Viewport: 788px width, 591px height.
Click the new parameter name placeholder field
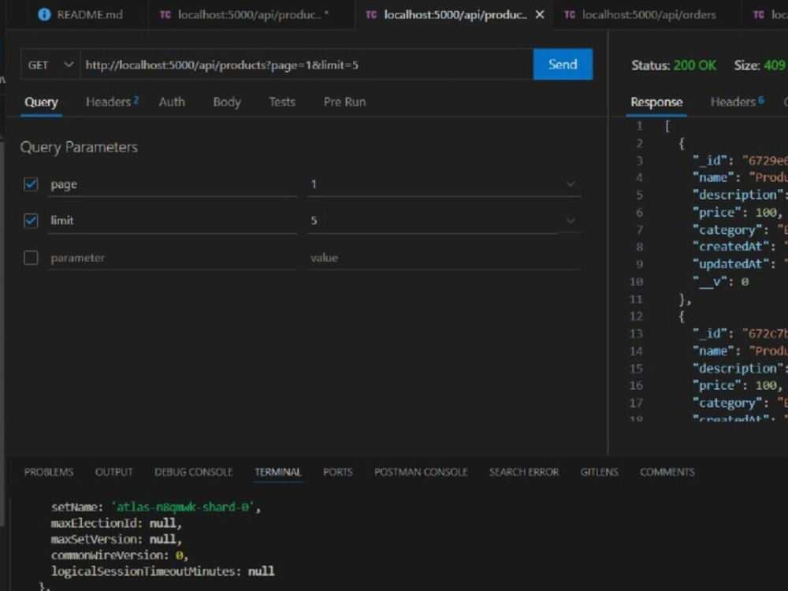point(173,258)
